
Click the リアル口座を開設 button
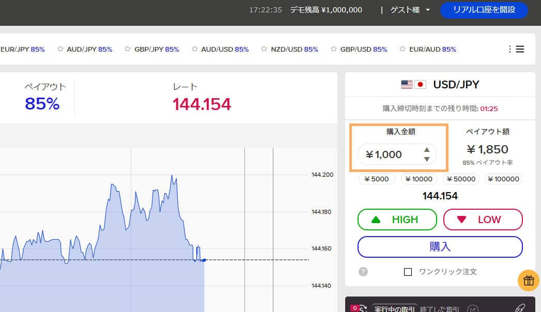coord(484,10)
